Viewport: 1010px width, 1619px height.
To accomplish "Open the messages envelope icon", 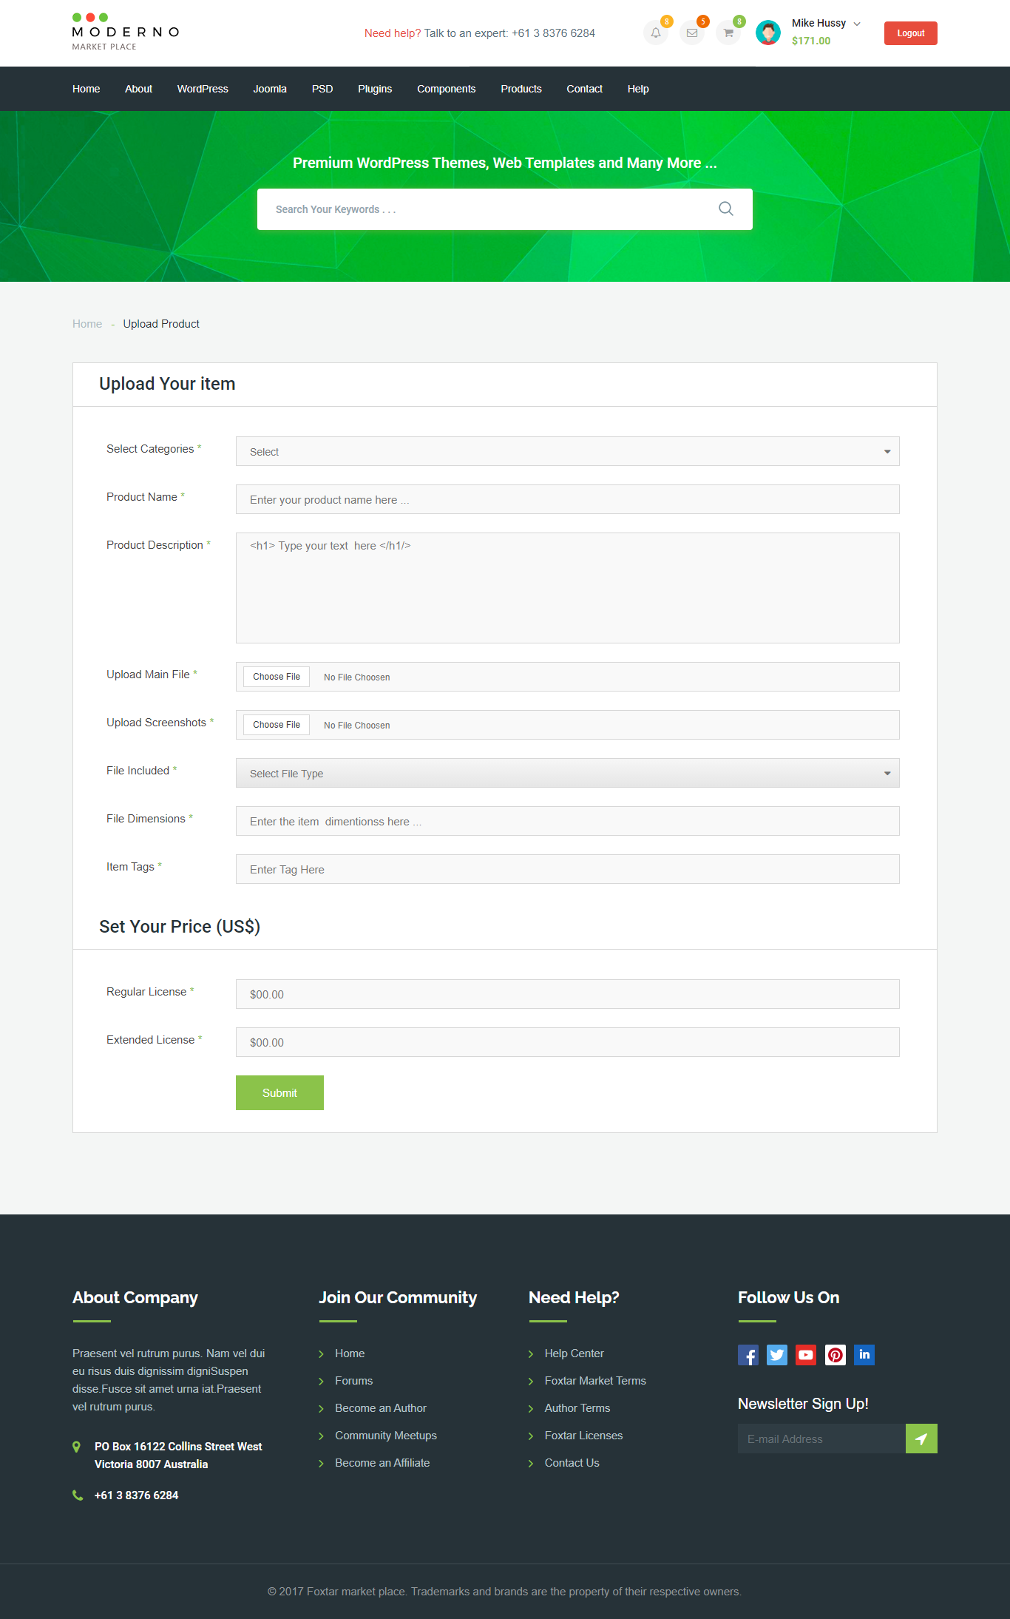I will [692, 33].
